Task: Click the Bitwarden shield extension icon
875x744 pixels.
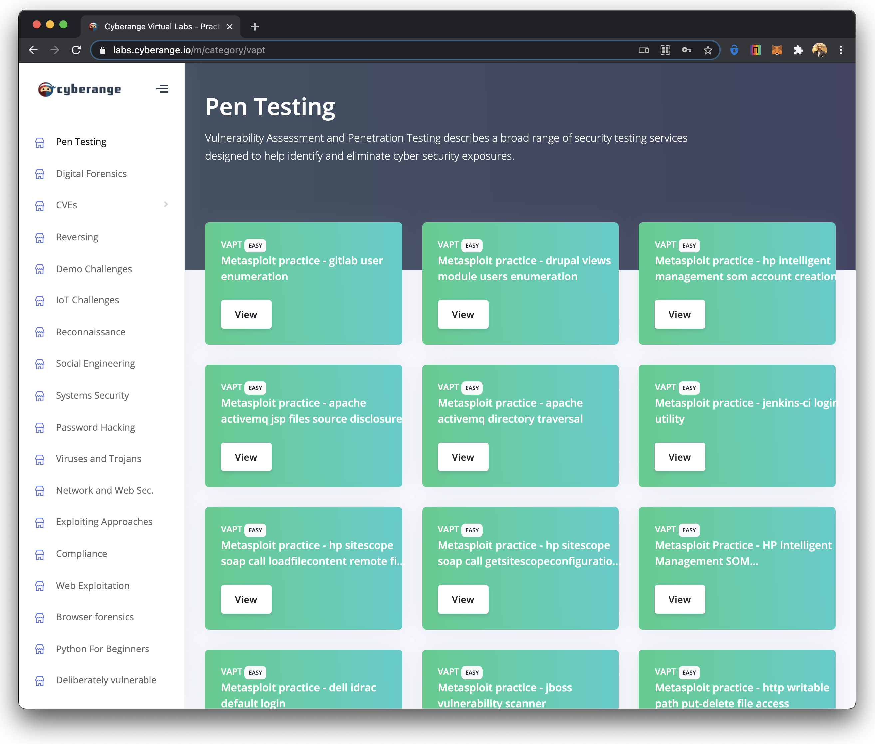Action: click(734, 50)
